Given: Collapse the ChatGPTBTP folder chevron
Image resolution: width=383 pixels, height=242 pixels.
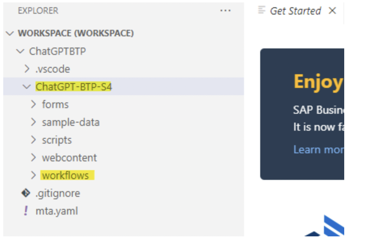Looking at the screenshot, I should coord(20,51).
